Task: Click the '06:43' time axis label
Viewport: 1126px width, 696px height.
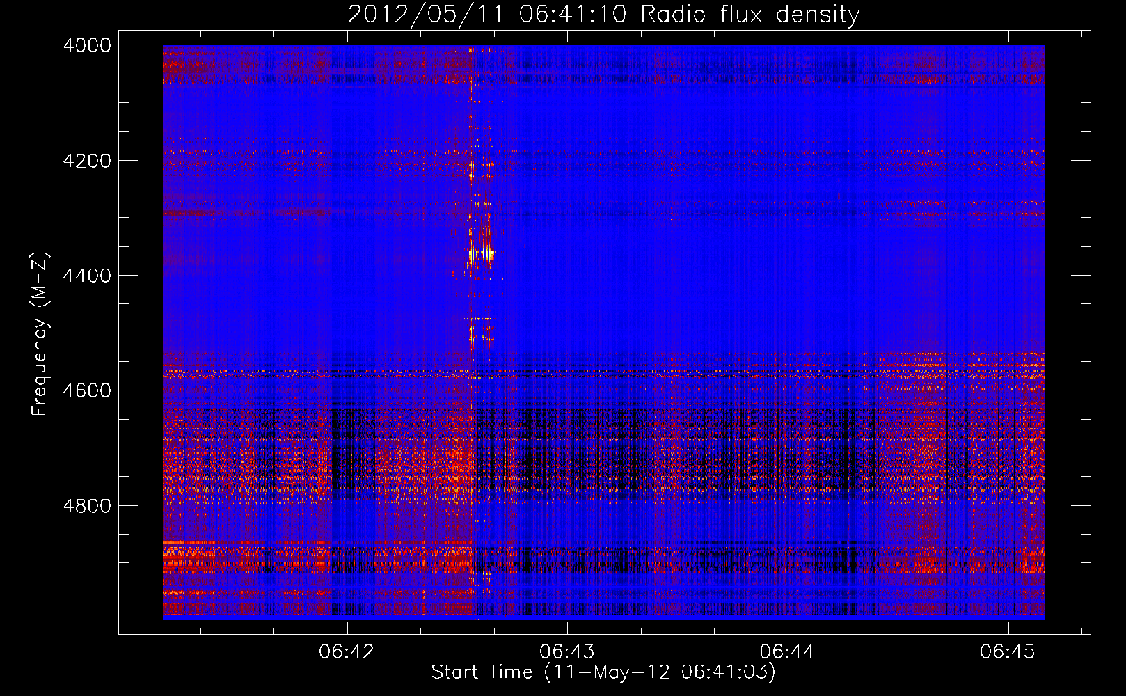Action: [567, 652]
